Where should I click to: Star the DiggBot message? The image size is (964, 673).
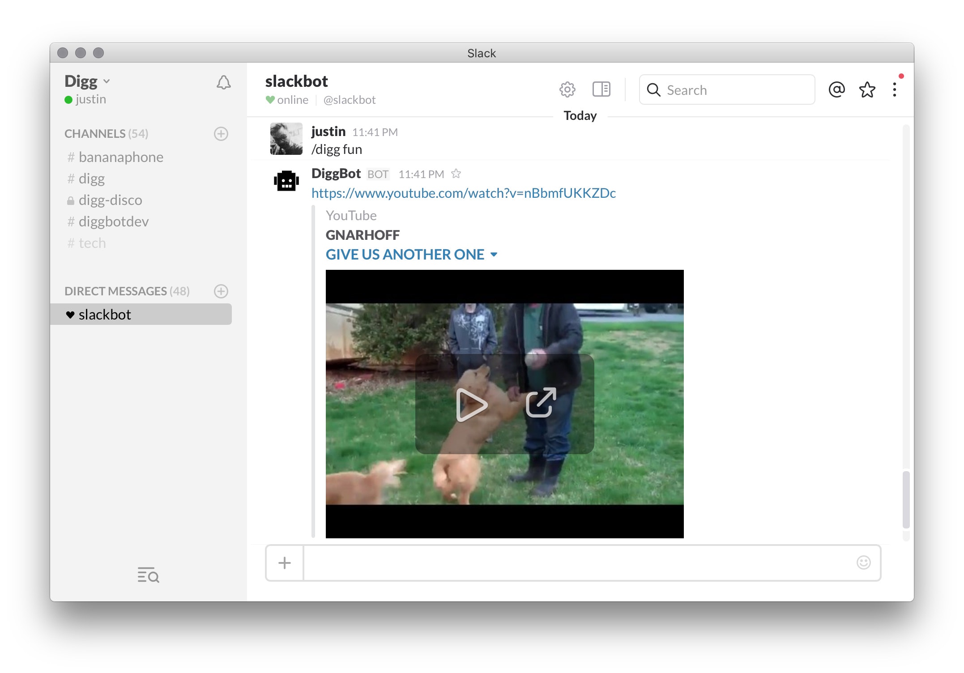(456, 174)
